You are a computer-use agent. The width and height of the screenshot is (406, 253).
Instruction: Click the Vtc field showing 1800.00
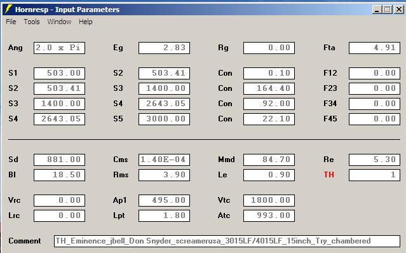(x=269, y=201)
